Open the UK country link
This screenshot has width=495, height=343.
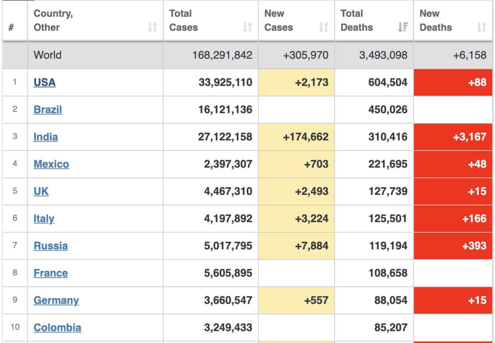coord(41,191)
